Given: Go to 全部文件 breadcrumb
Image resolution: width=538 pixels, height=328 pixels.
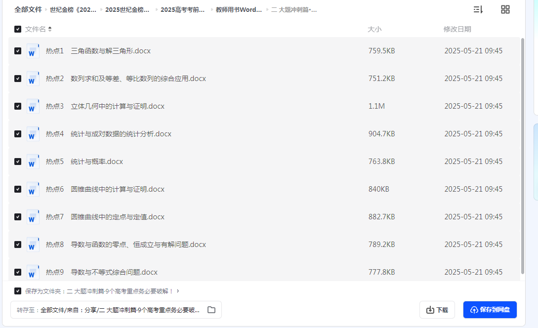Looking at the screenshot, I should (x=28, y=9).
